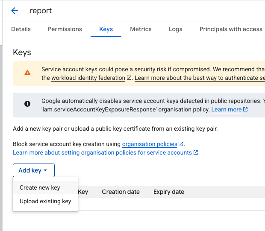Click external-link icon after the grey banner's Learn more
The width and height of the screenshot is (265, 231).
coord(245,110)
